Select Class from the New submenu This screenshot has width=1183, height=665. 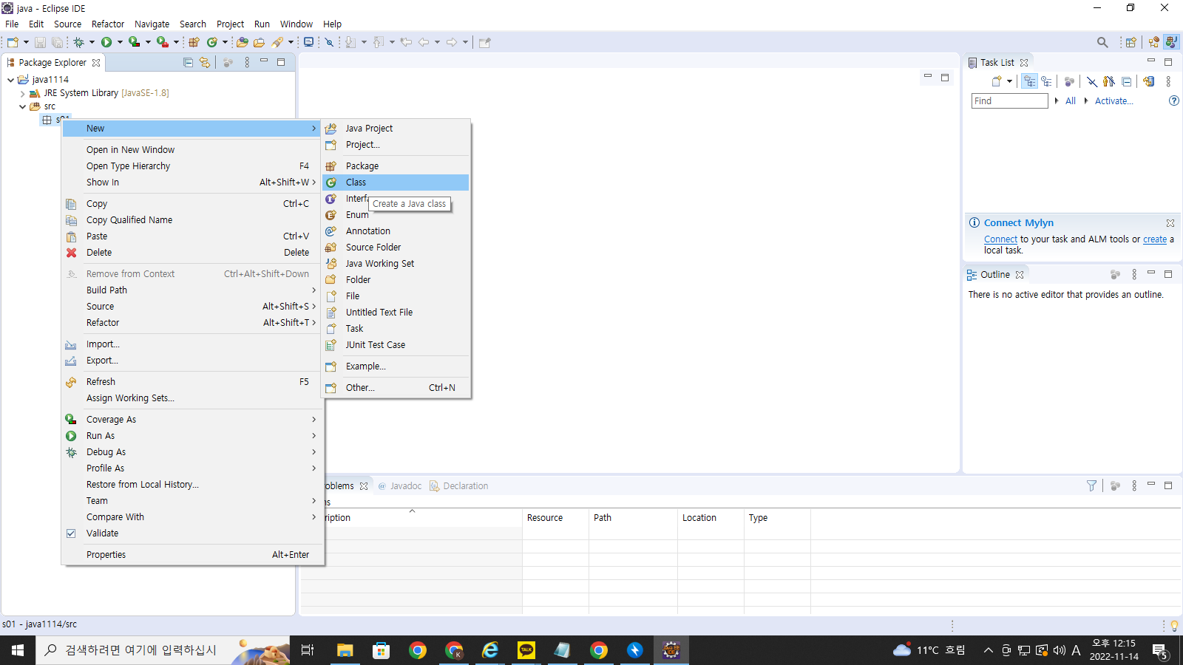(396, 183)
